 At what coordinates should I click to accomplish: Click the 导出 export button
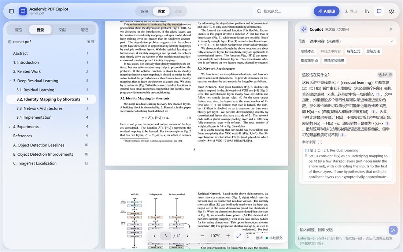pos(351,11)
